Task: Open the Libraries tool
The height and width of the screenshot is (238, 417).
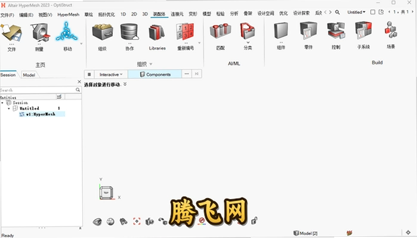Action: pyautogui.click(x=157, y=32)
